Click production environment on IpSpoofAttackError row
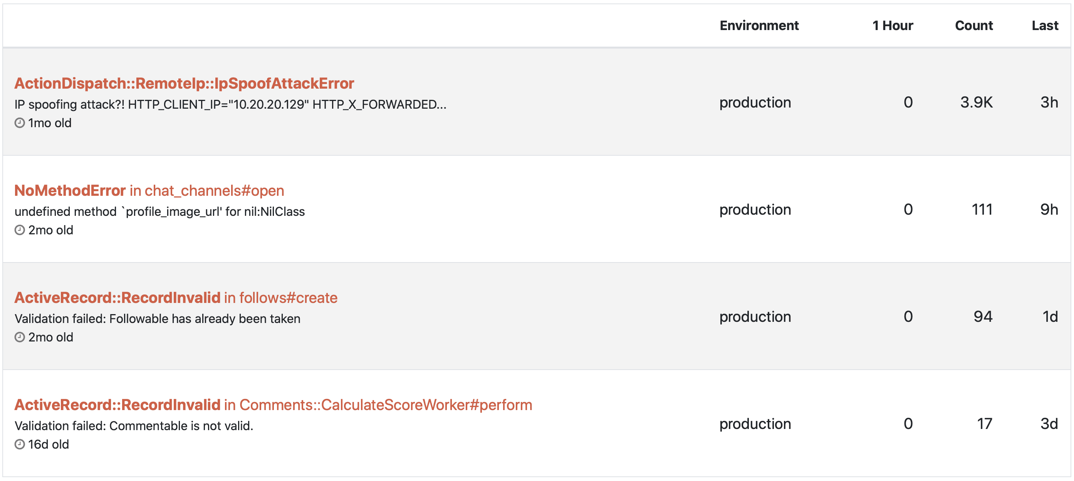The width and height of the screenshot is (1074, 481). coord(755,102)
